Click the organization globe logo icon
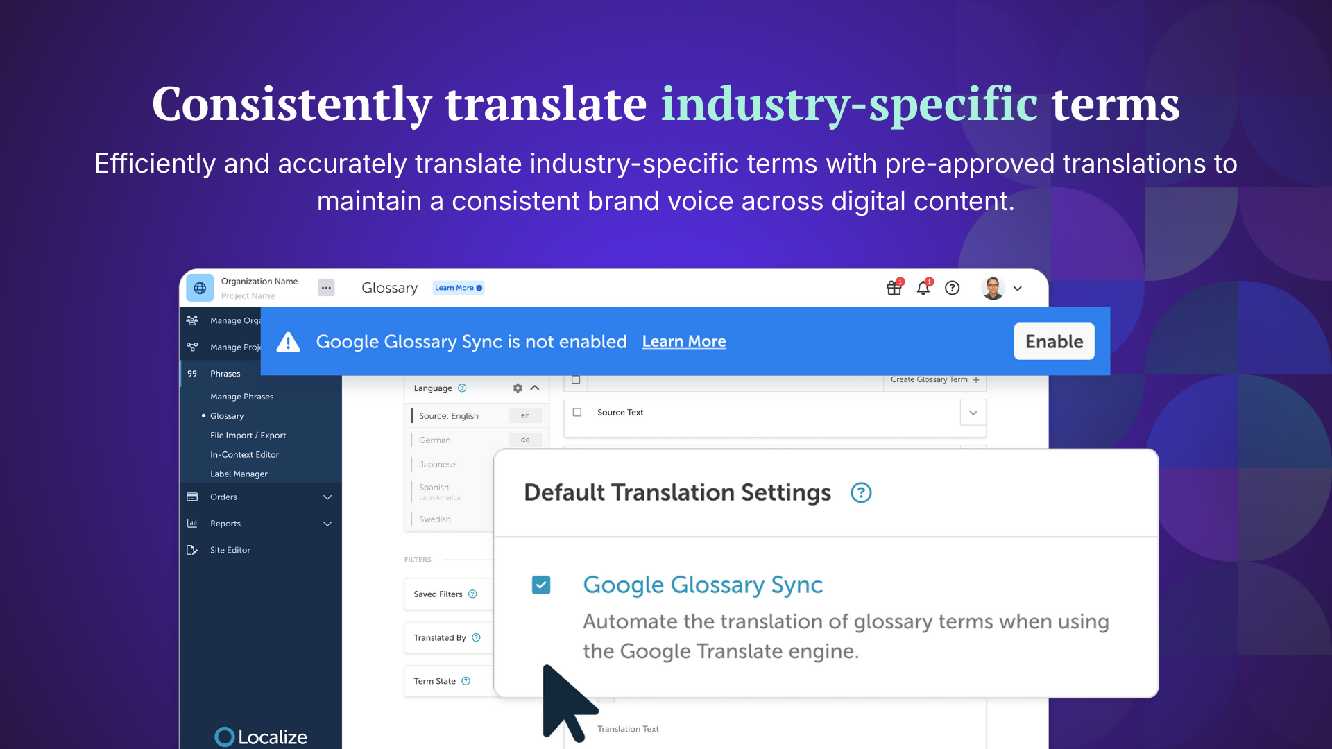1332x749 pixels. 200,288
